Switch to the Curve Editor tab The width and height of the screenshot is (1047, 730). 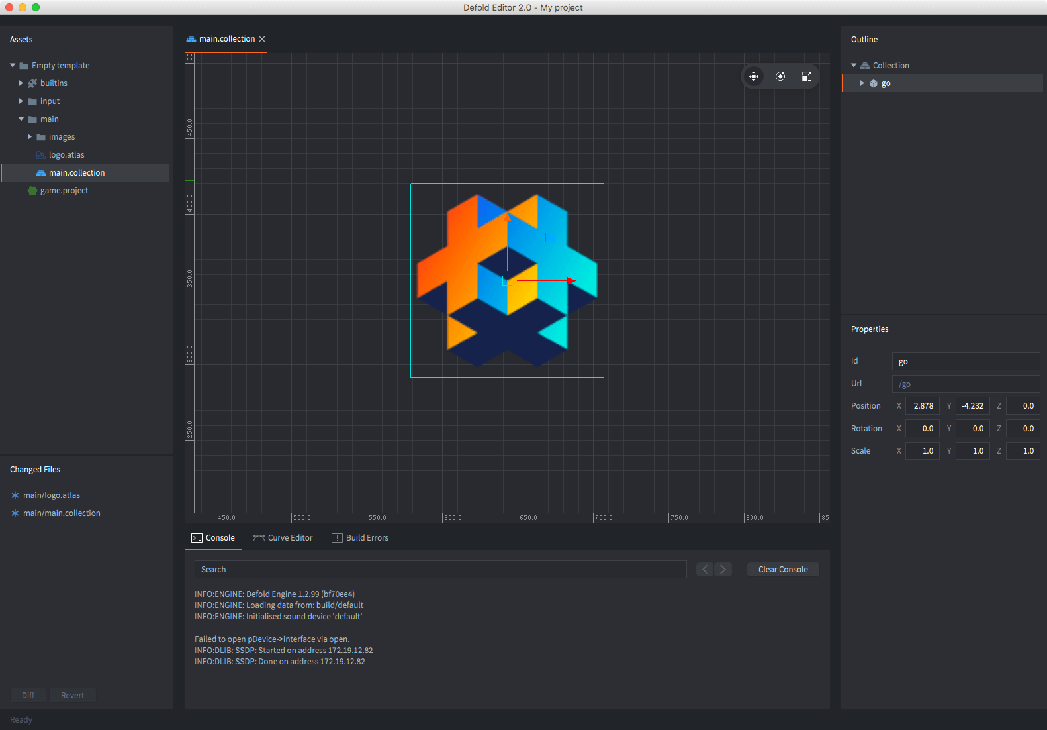[x=283, y=538]
